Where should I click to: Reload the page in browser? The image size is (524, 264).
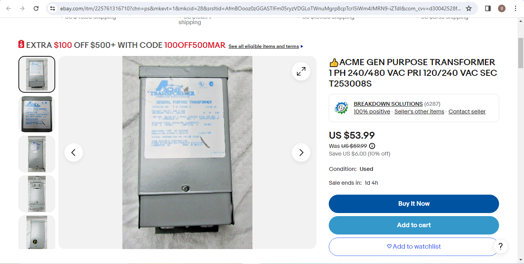click(36, 8)
